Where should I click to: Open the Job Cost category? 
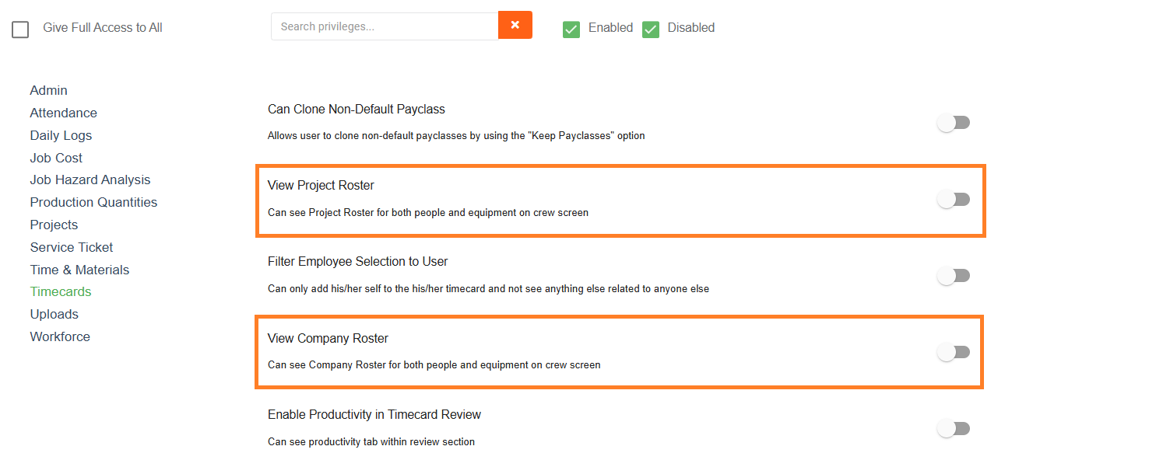point(56,158)
